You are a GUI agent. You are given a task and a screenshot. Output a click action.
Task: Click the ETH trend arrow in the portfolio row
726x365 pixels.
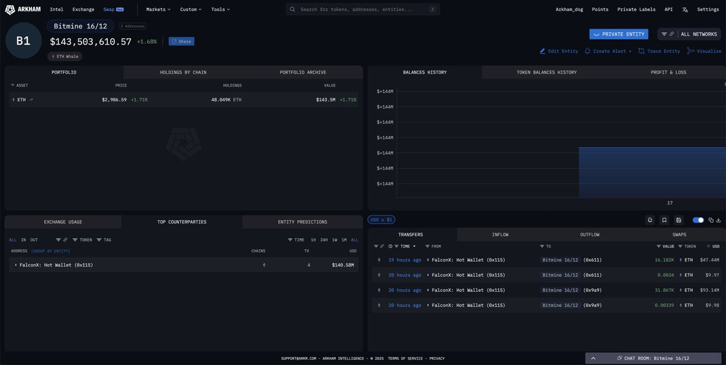[x=31, y=100]
